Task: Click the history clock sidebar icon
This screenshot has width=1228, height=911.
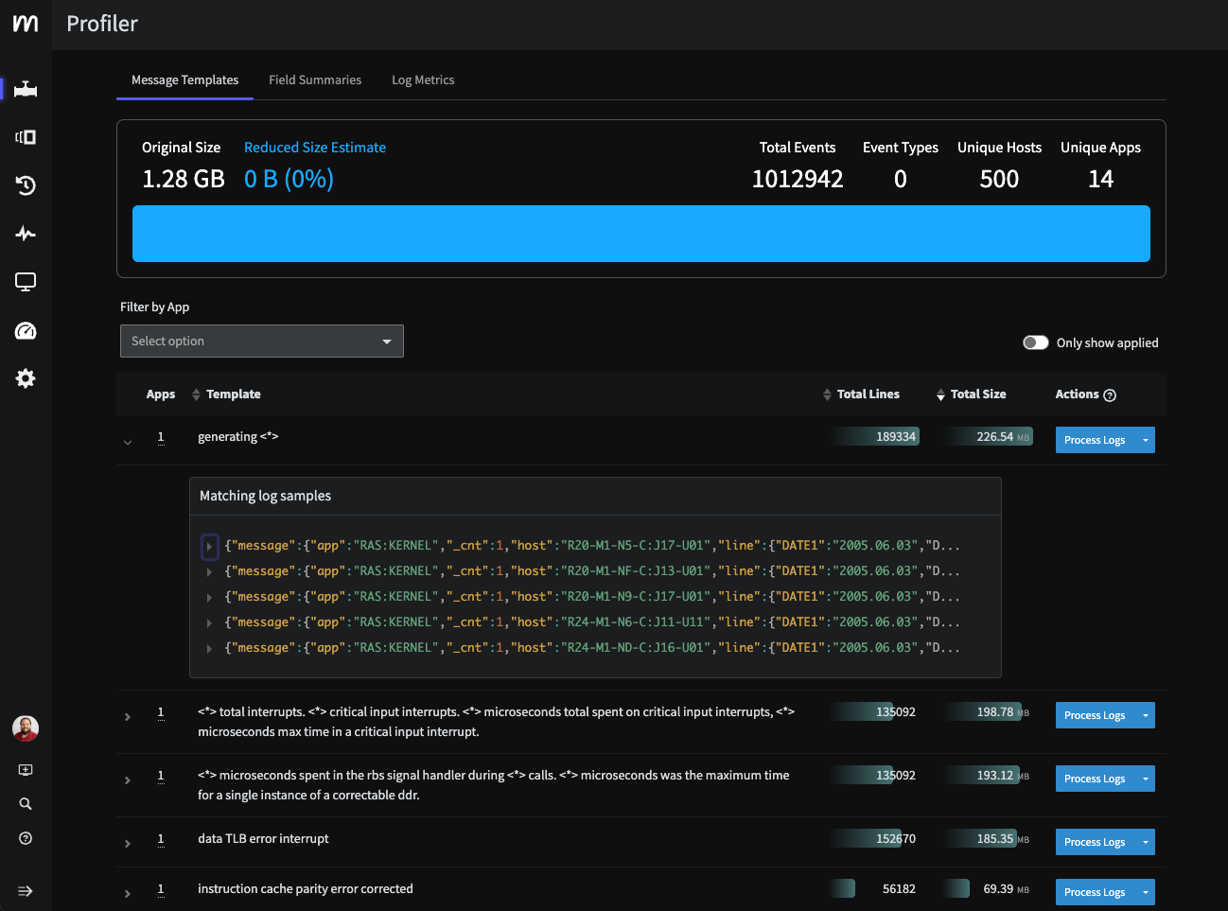Action: tap(26, 185)
